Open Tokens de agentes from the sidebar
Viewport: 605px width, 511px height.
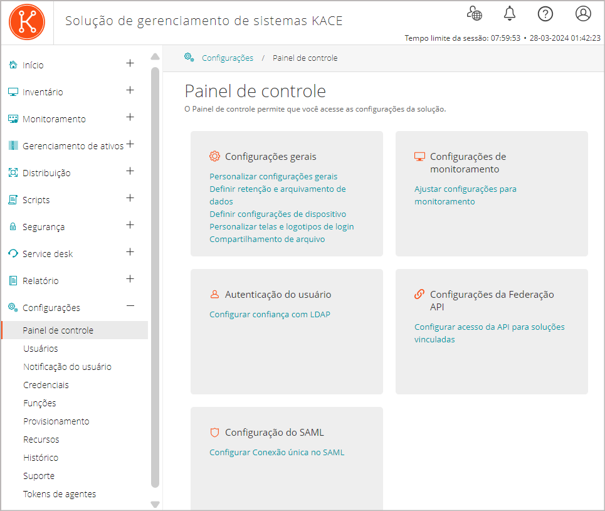(x=59, y=493)
